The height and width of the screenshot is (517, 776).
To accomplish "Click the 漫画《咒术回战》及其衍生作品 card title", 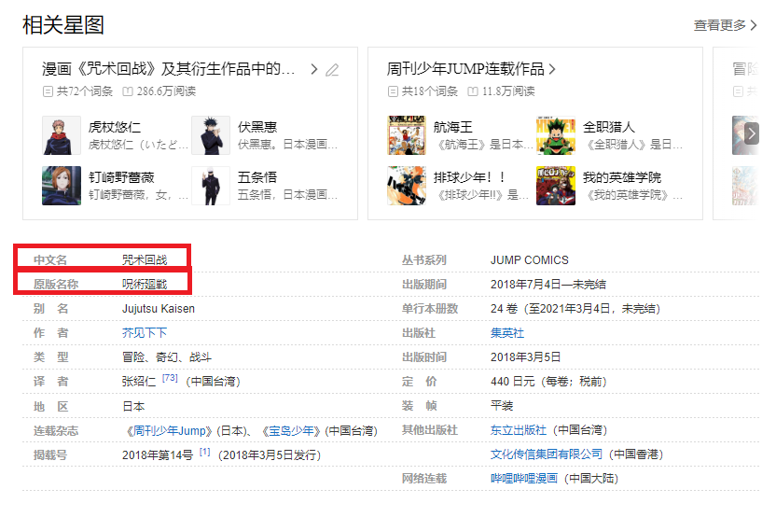I will pyautogui.click(x=168, y=69).
